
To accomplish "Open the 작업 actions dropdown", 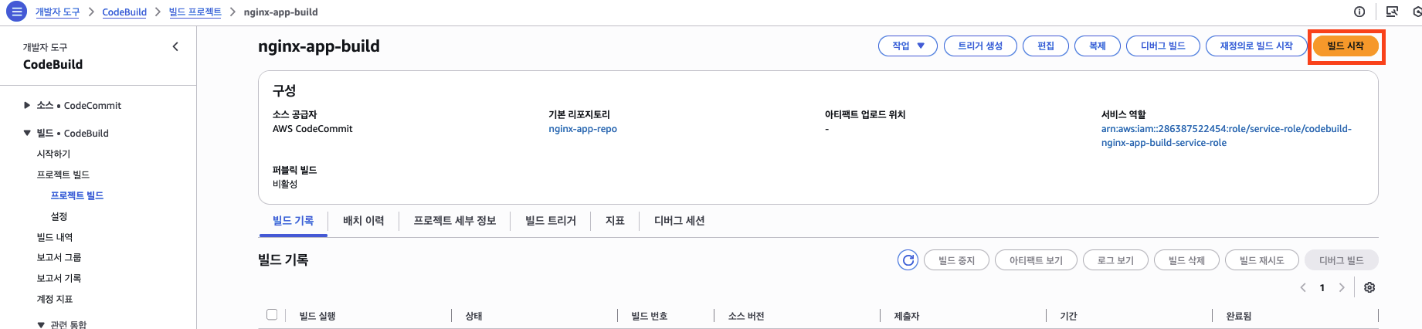I will click(x=908, y=46).
